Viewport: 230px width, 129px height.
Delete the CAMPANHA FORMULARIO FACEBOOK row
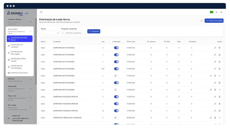[x=215, y=118]
